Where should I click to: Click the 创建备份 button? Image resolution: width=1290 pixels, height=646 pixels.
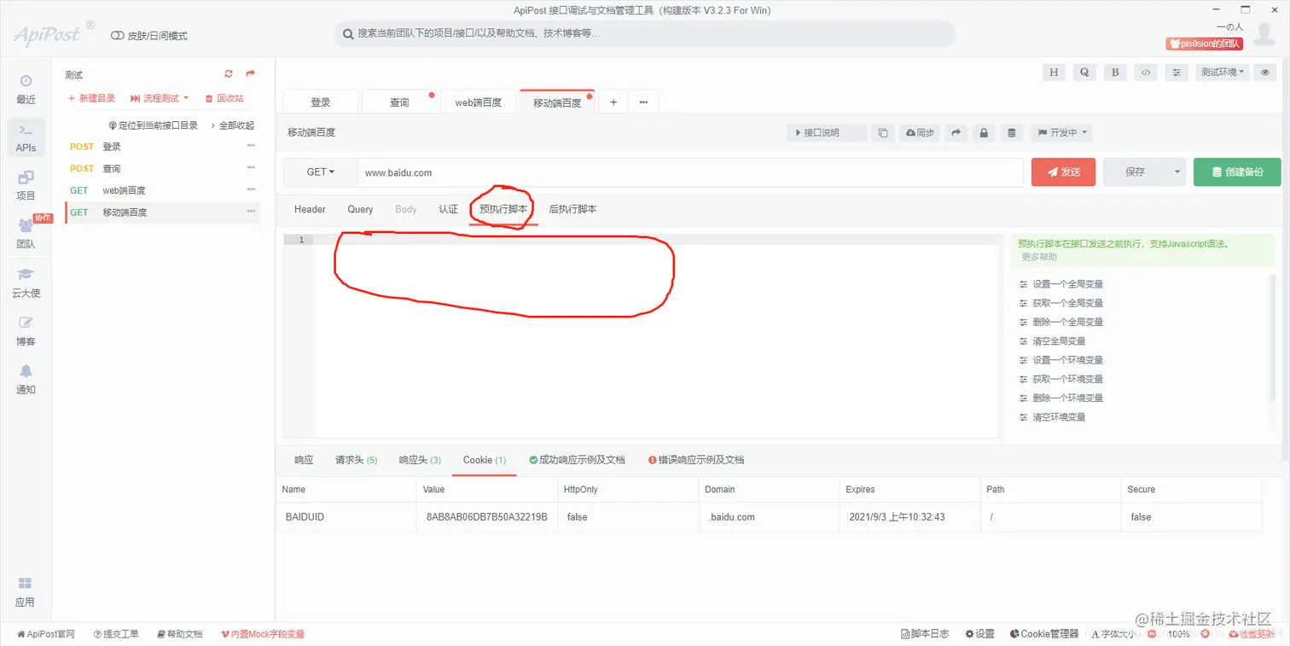point(1237,172)
